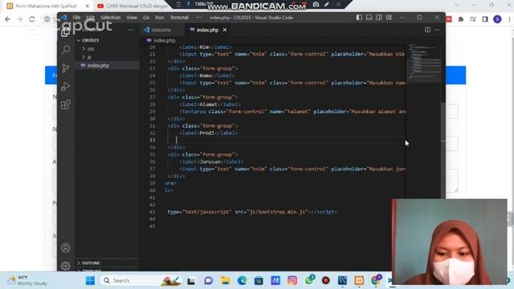
Task: Open Microsoft Edge from the taskbar
Action: [x=242, y=280]
